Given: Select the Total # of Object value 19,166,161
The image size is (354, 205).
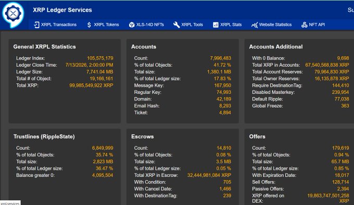Looking at the screenshot, I should (x=102, y=79).
